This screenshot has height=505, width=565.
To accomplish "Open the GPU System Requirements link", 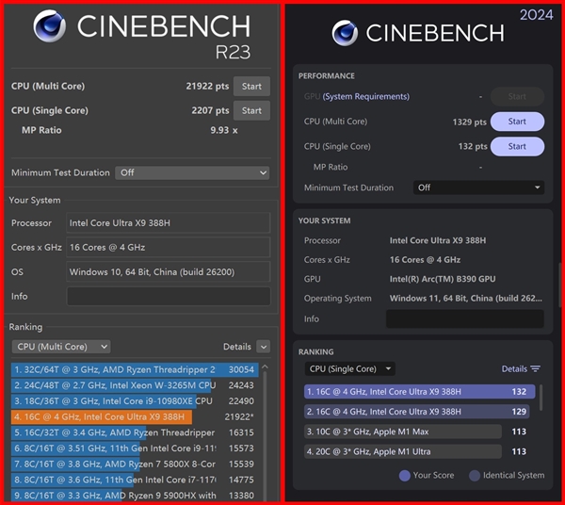I will (x=365, y=96).
